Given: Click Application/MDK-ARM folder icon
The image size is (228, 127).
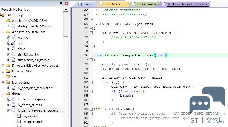Looking at the screenshot, I should (8, 21).
